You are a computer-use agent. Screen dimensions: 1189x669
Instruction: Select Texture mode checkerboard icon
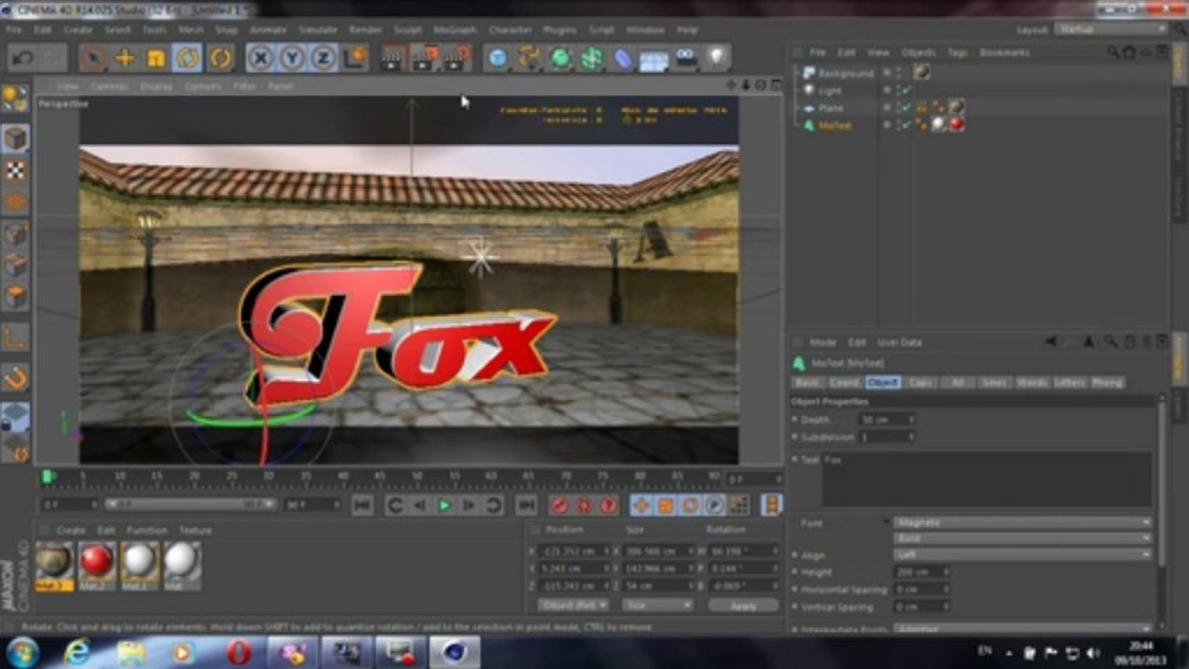coord(15,171)
